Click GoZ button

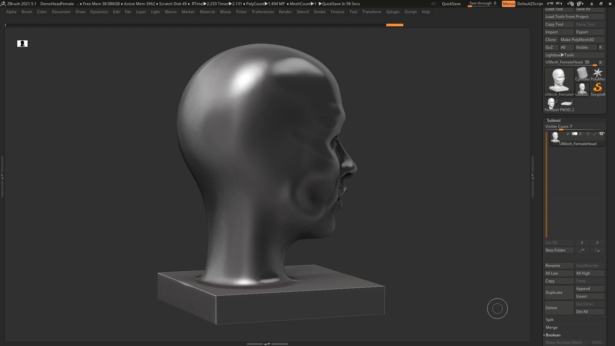pyautogui.click(x=551, y=47)
